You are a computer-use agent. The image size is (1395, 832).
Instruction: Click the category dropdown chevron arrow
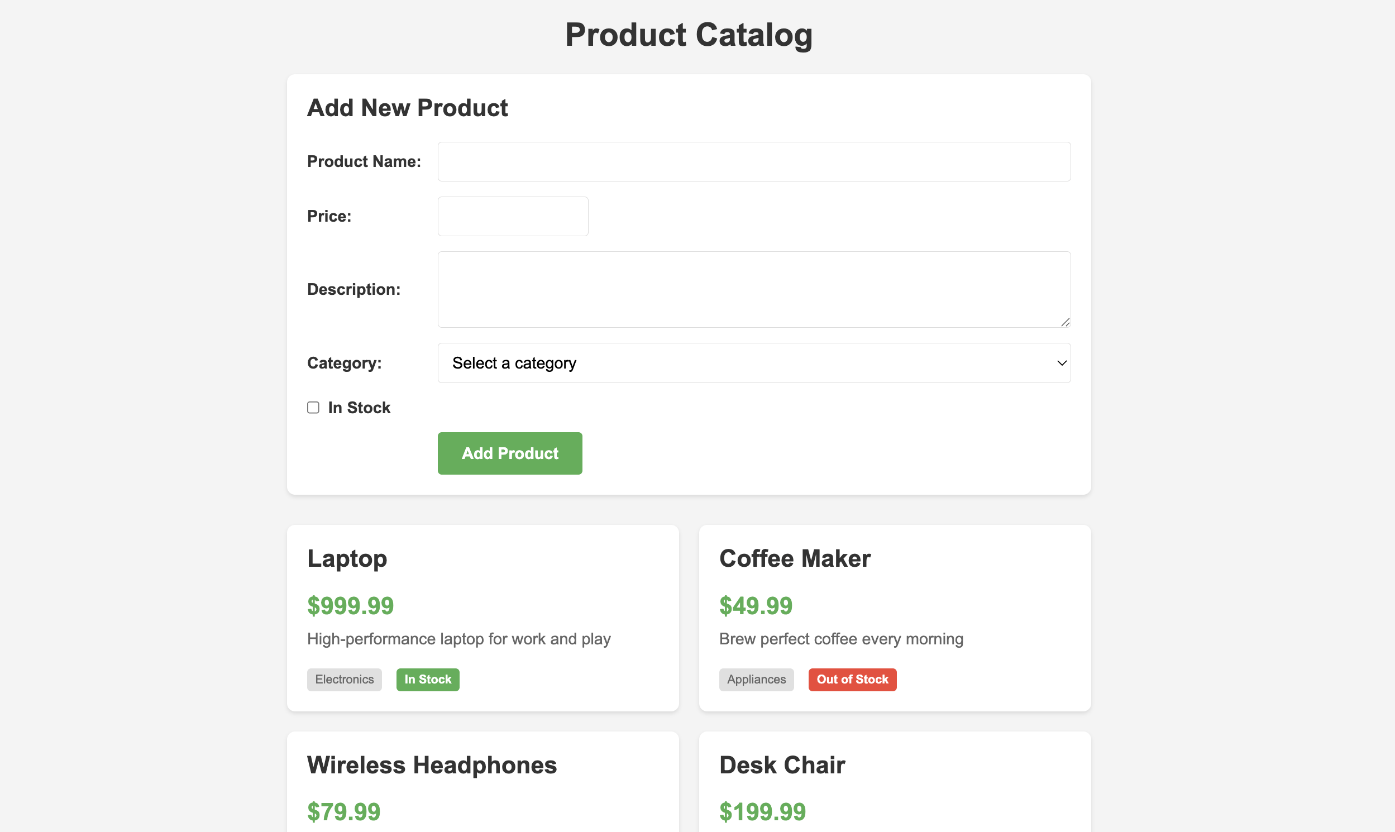tap(1062, 364)
